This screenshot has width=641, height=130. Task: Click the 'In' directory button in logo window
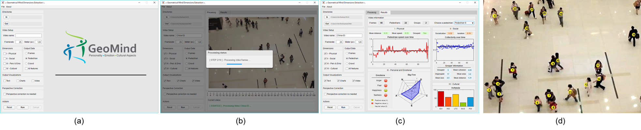click(6, 17)
